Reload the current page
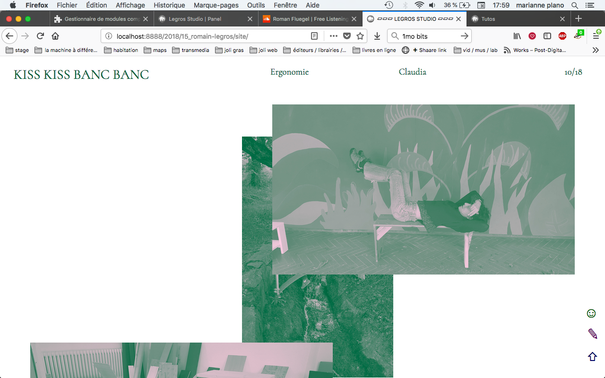The width and height of the screenshot is (605, 378). pyautogui.click(x=40, y=36)
